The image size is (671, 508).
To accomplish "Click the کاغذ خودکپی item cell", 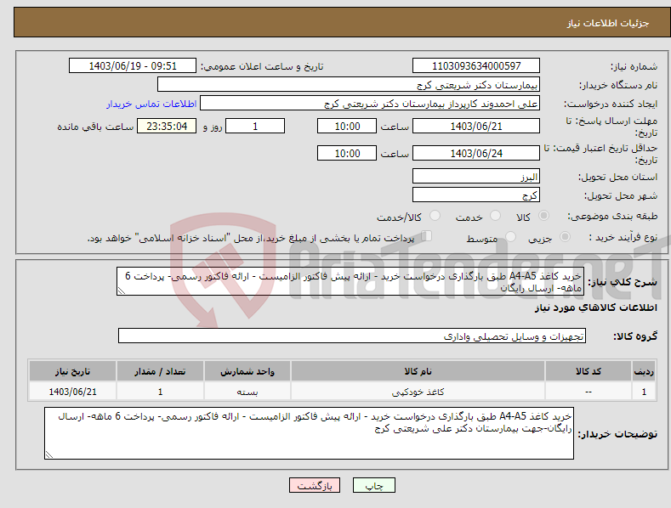I will click(418, 392).
